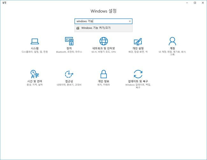Click the 개인 정보 label
The width and height of the screenshot is (207, 160).
click(x=103, y=81)
